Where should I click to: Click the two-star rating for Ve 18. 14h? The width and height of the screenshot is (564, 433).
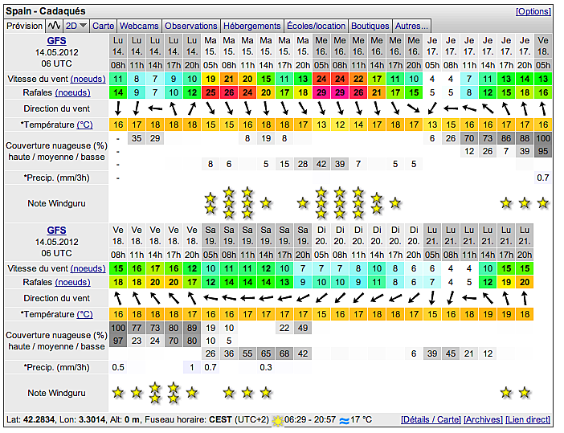point(155,393)
